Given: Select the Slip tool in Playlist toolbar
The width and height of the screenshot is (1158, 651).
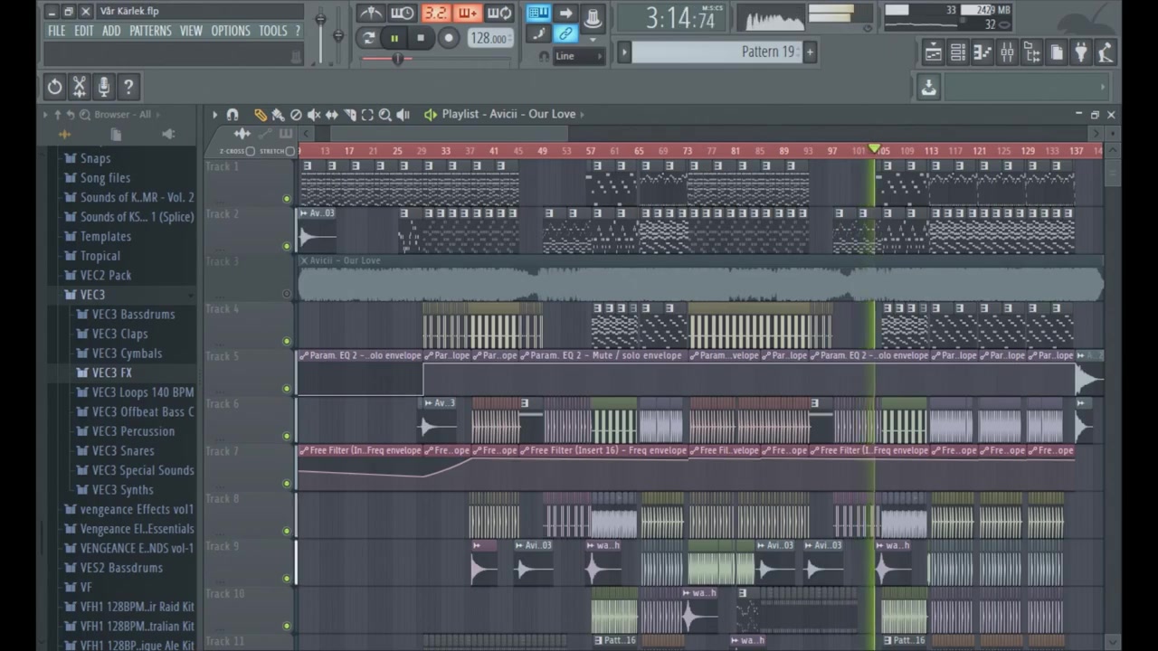Looking at the screenshot, I should [x=332, y=115].
